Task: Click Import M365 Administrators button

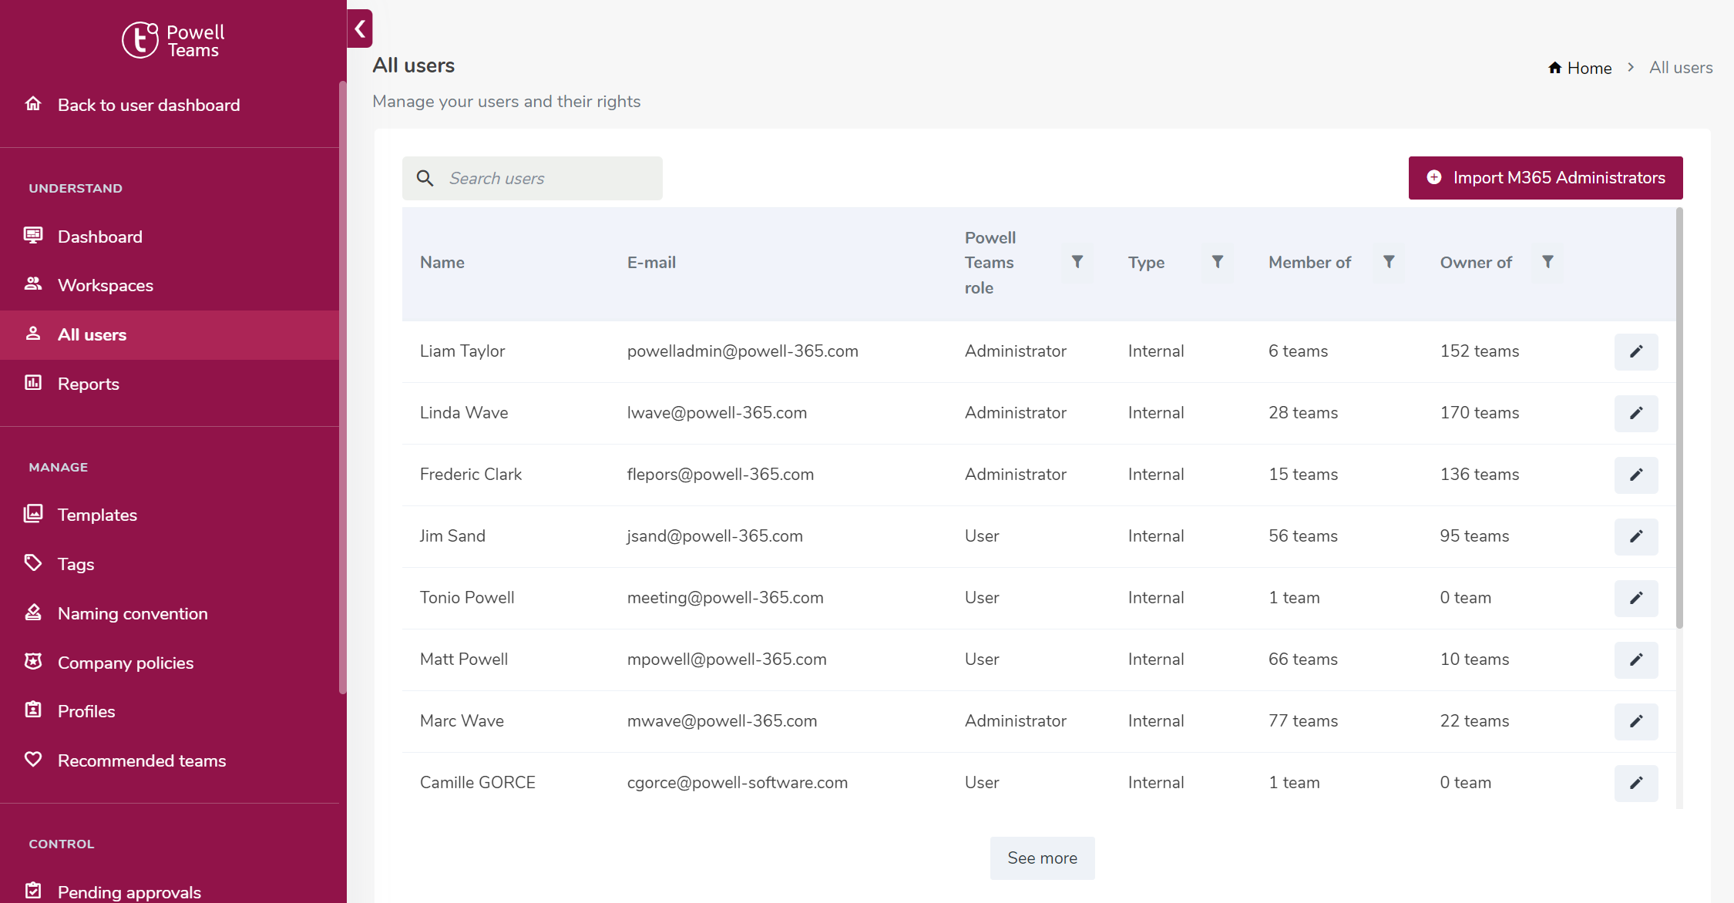Action: 1545,178
